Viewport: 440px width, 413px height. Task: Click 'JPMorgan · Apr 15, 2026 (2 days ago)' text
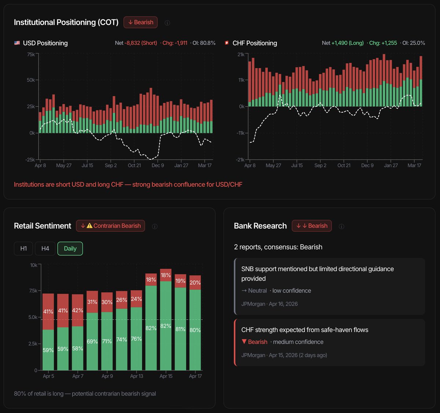(284, 355)
